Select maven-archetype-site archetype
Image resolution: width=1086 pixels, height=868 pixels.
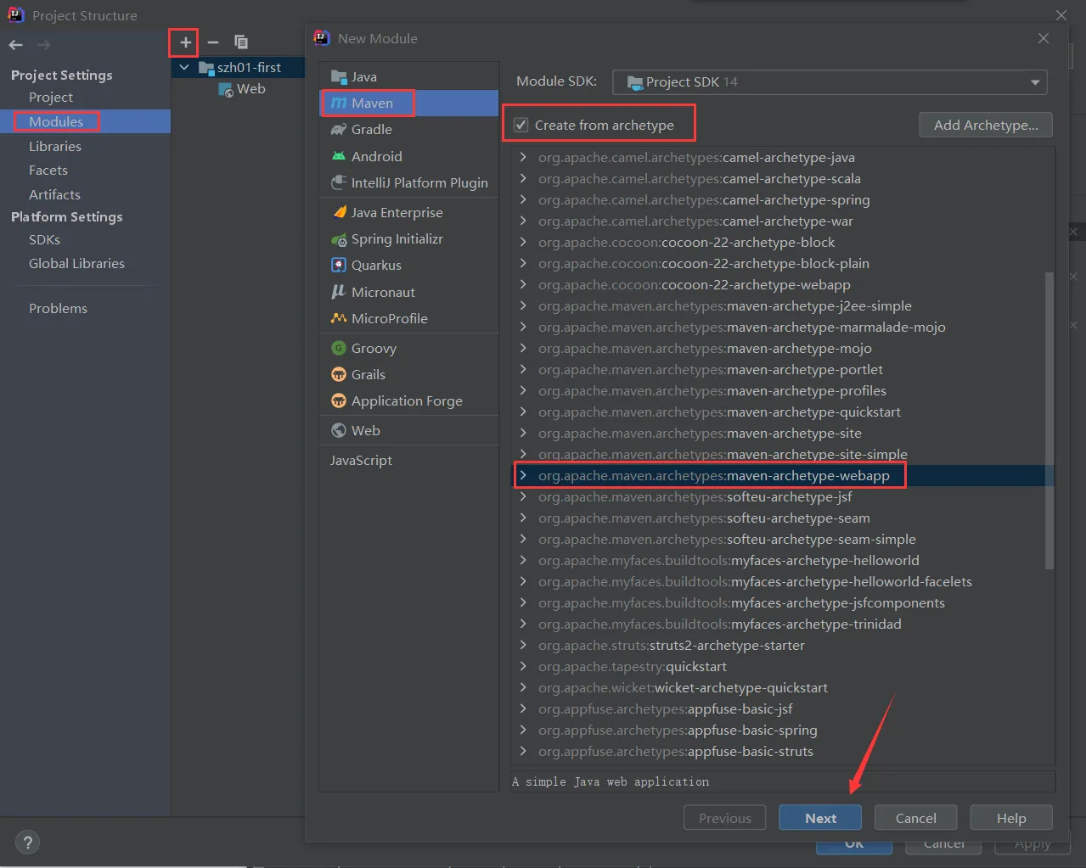point(700,433)
